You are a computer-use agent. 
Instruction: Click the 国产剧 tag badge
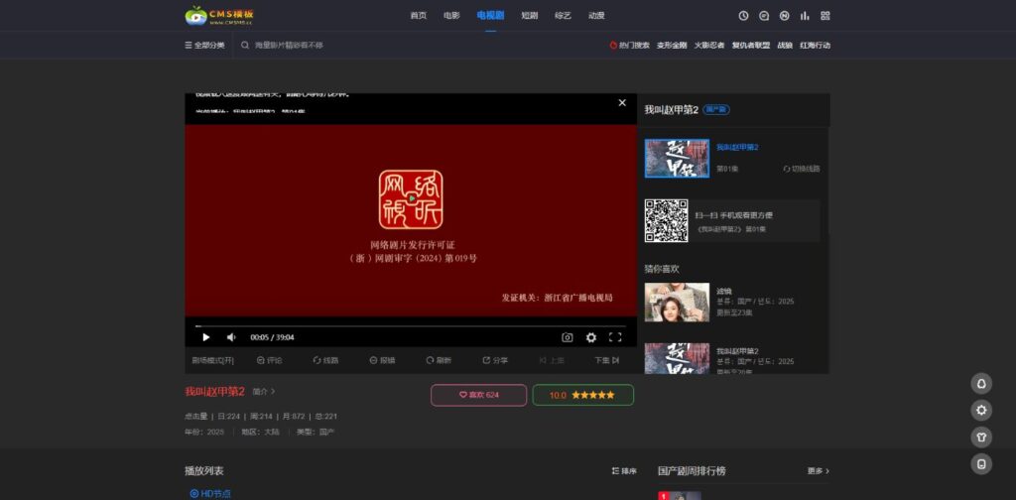716,110
